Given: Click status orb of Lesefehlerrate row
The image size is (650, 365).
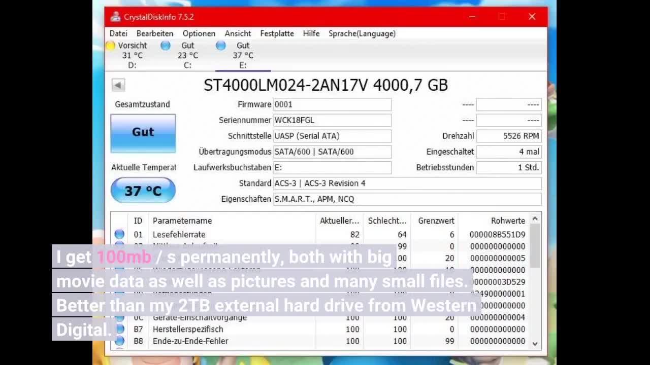Looking at the screenshot, I should pos(119,234).
